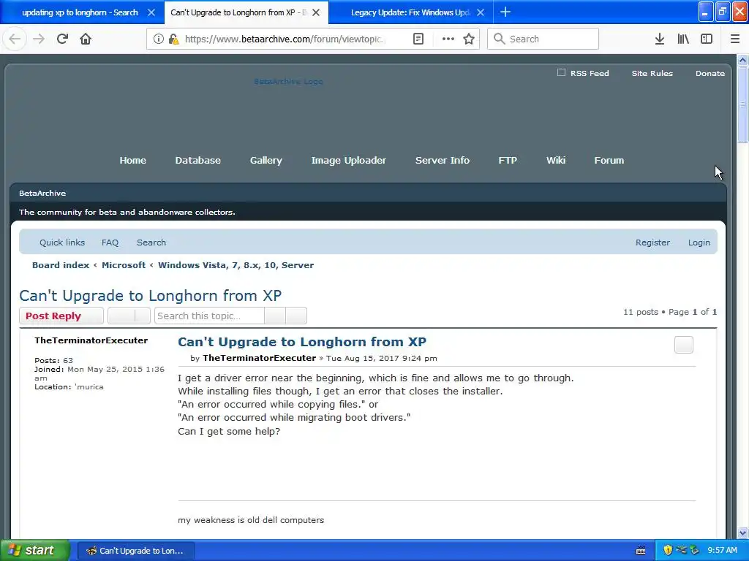Open the RSS Feed link

tap(590, 73)
